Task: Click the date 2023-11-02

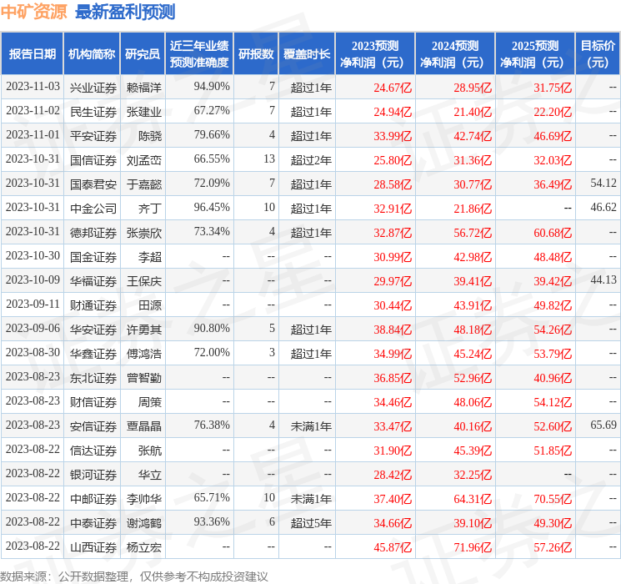Action: [33, 110]
